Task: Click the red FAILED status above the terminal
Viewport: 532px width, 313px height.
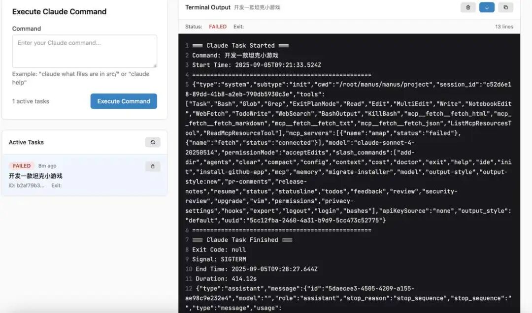Action: tap(218, 27)
